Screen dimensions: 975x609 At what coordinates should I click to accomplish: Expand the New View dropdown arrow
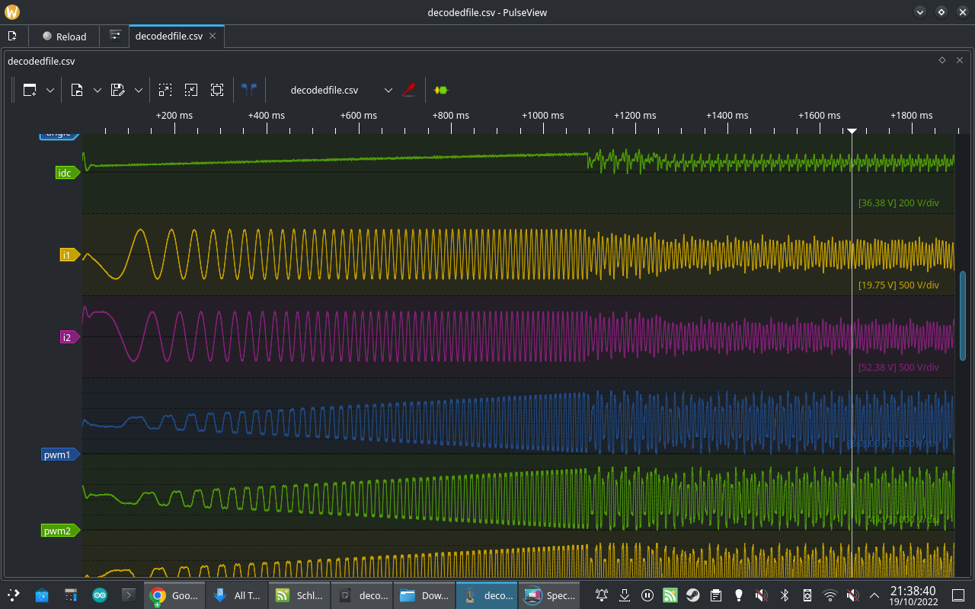50,90
